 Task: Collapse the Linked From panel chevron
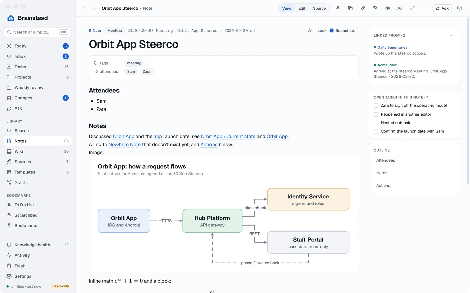[451, 35]
